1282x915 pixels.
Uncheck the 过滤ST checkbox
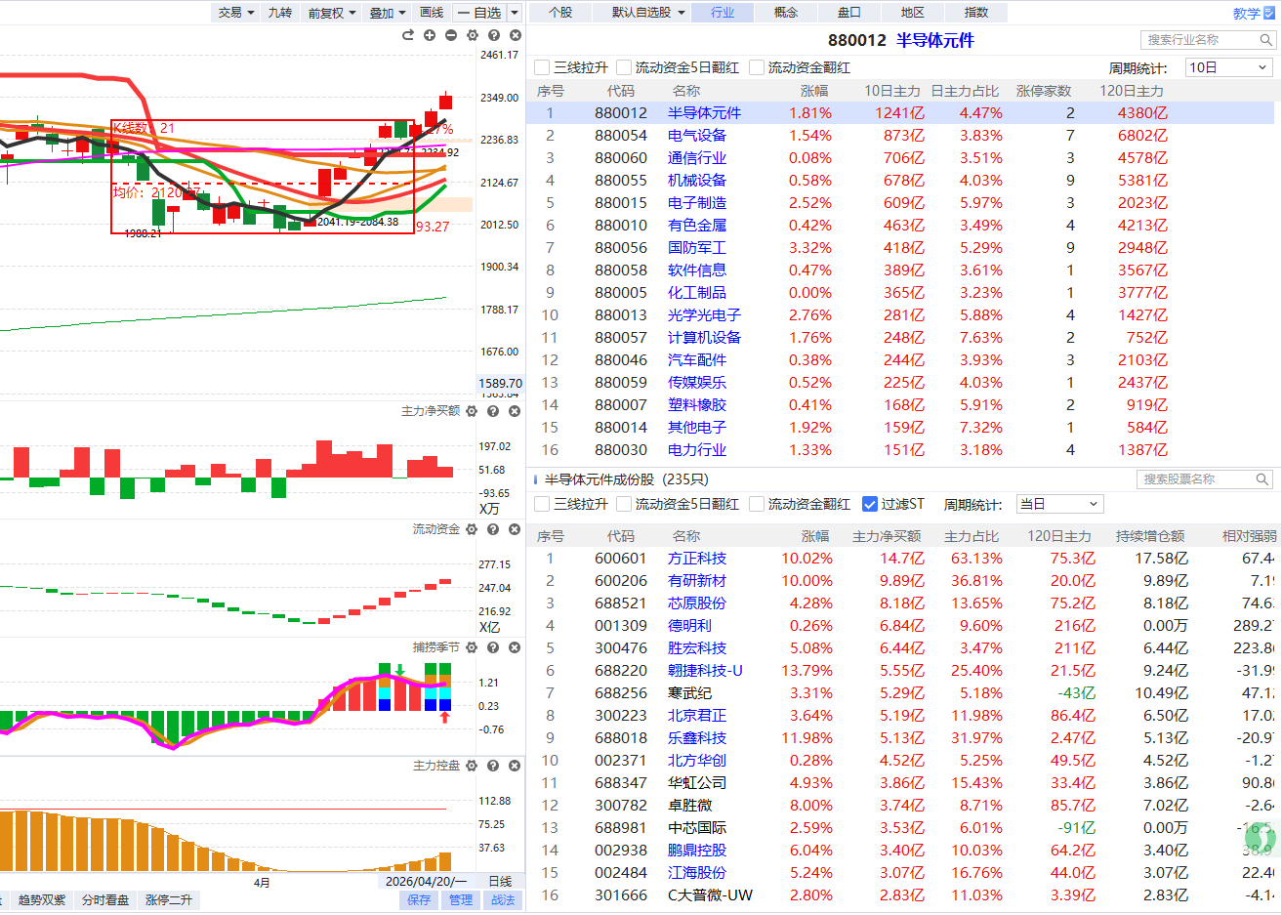click(871, 504)
